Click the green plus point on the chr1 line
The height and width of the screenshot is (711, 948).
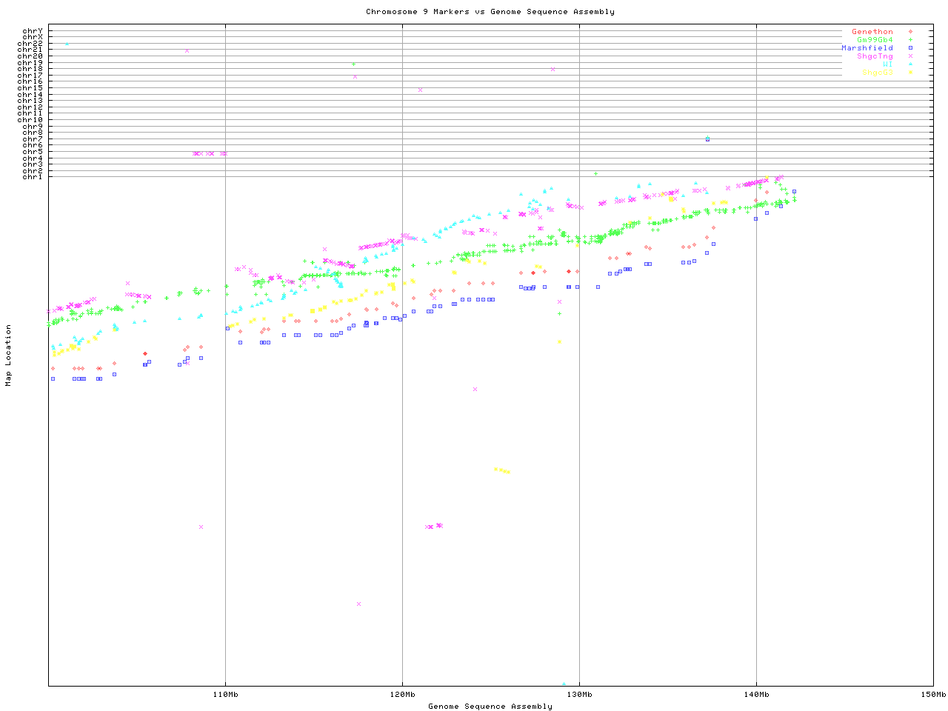click(595, 174)
